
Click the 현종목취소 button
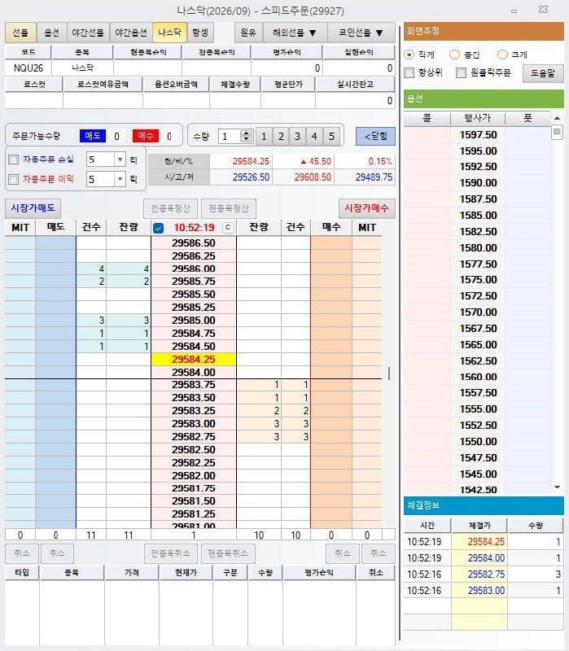[x=228, y=553]
